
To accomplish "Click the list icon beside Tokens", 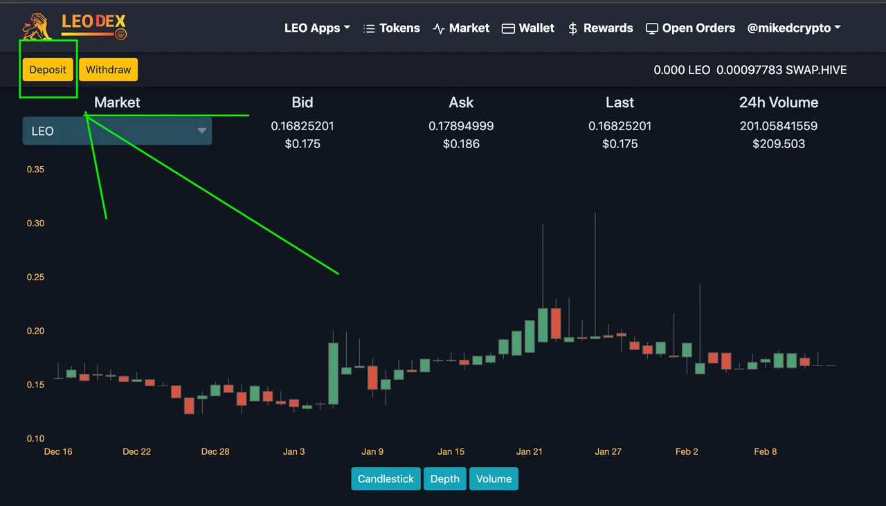I will (x=369, y=28).
